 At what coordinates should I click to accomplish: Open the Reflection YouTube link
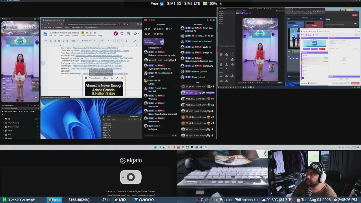96,68
